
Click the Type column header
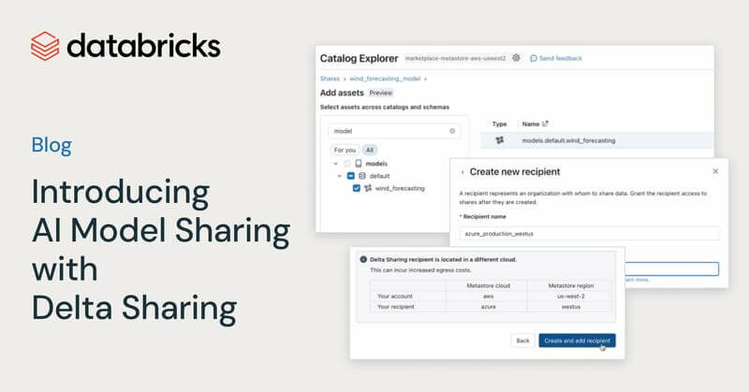tap(499, 123)
